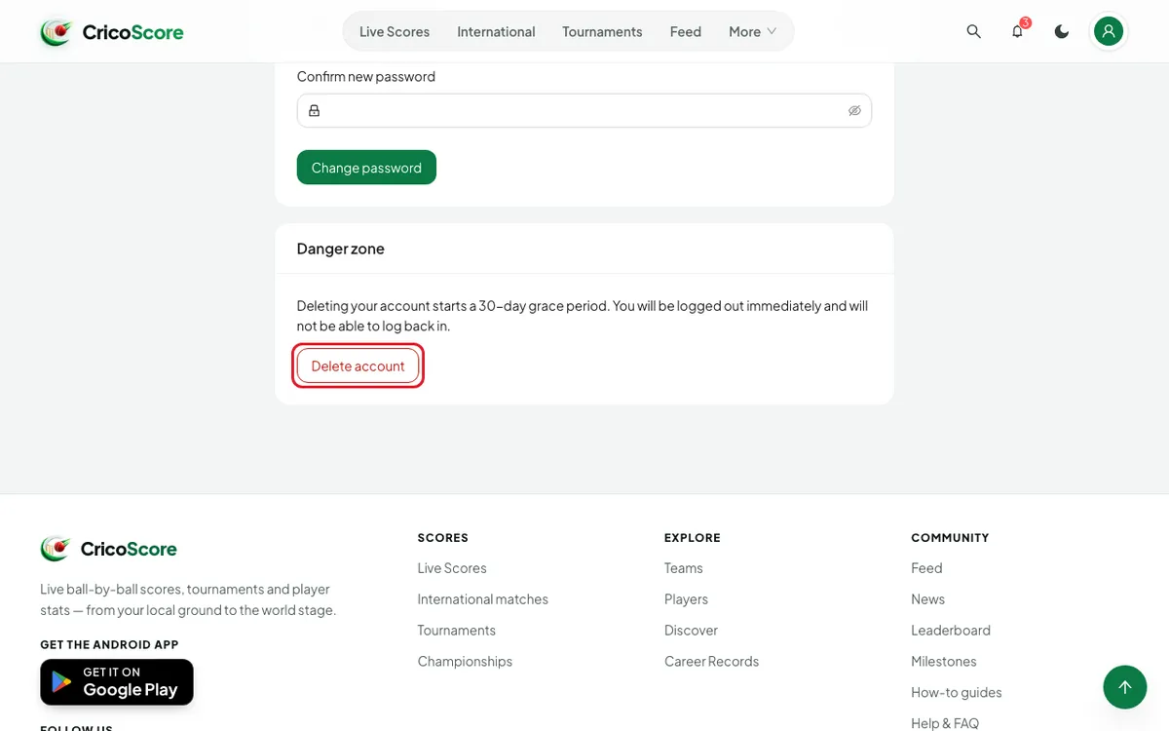Open notifications bell with badge

click(1017, 31)
